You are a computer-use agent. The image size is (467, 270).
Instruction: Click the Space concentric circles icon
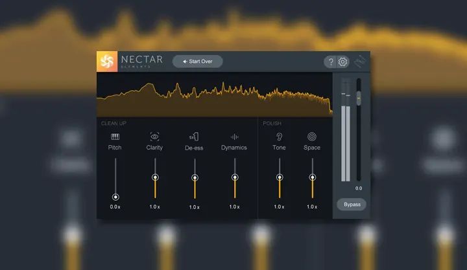coord(312,137)
